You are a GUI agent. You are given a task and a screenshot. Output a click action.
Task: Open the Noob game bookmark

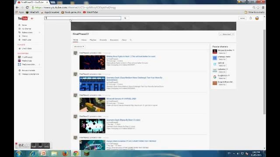point(71,12)
